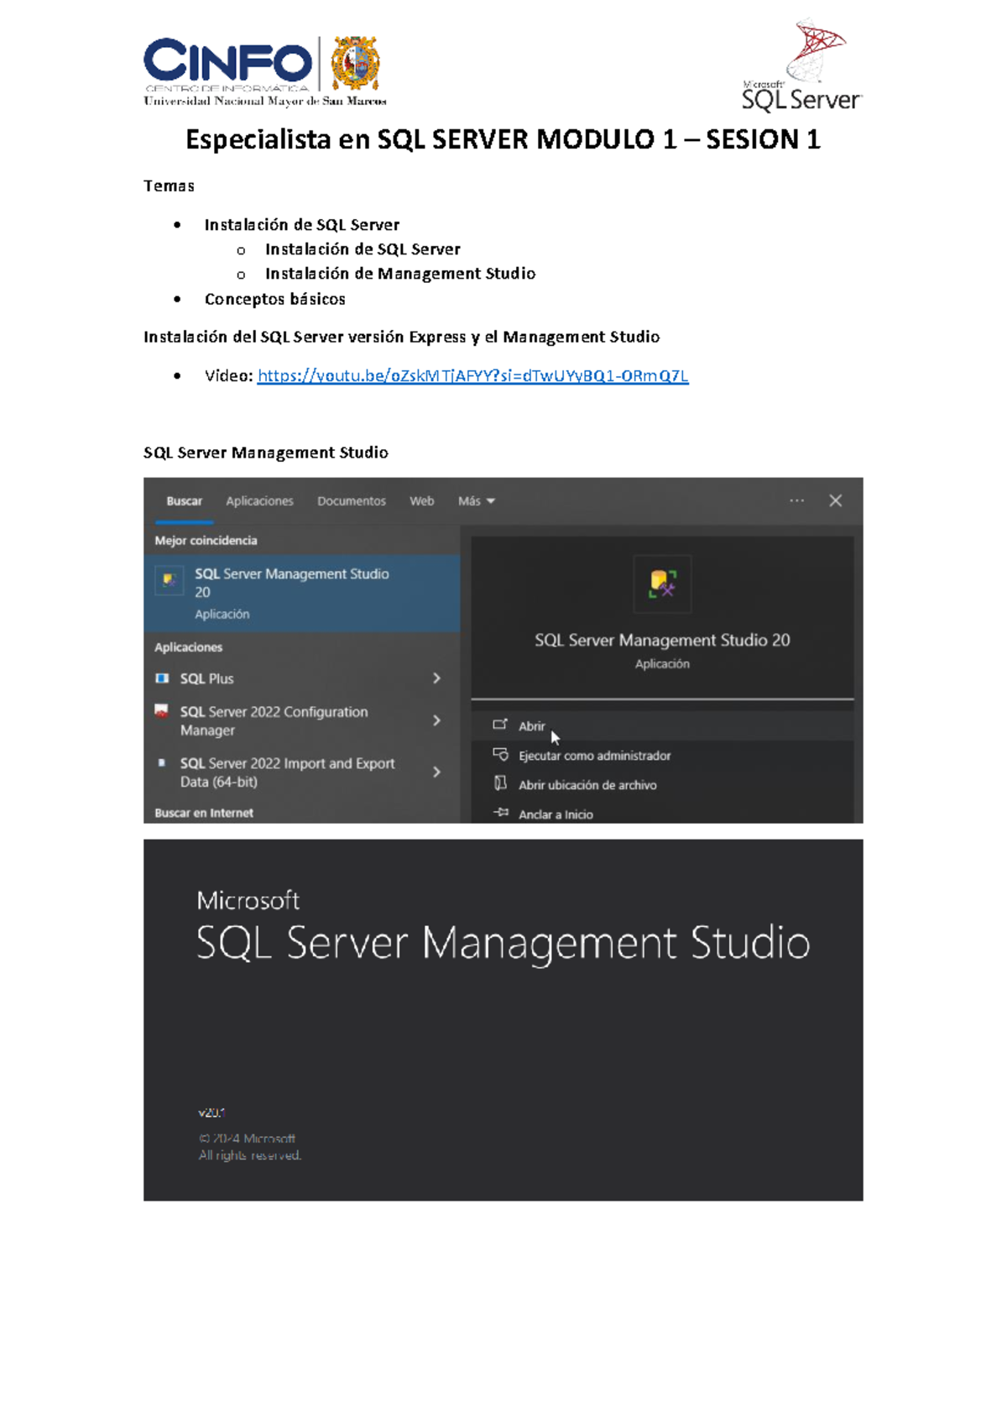The height and width of the screenshot is (1424, 1007).
Task: Click the CINFO logo in the header
Action: (228, 64)
